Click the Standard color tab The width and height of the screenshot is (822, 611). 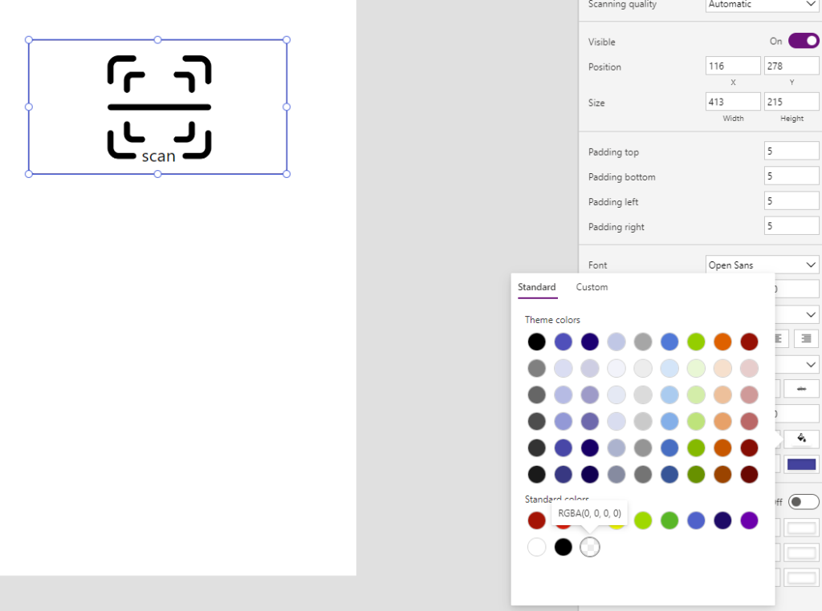[x=536, y=287]
